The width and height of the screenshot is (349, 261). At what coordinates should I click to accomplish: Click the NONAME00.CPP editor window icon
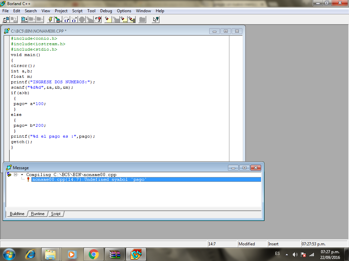[7, 31]
